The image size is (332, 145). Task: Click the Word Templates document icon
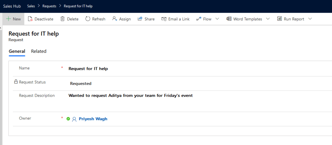coord(229,19)
